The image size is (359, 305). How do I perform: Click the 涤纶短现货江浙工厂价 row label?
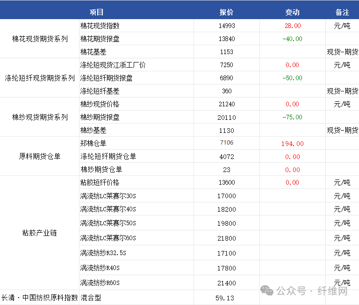click(x=113, y=65)
